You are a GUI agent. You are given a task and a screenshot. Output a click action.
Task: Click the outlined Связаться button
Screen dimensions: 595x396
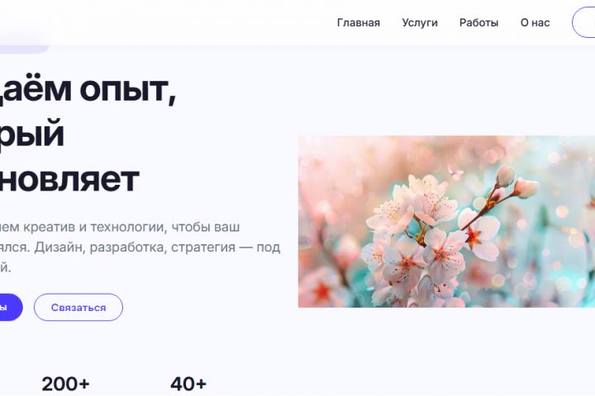coord(79,308)
